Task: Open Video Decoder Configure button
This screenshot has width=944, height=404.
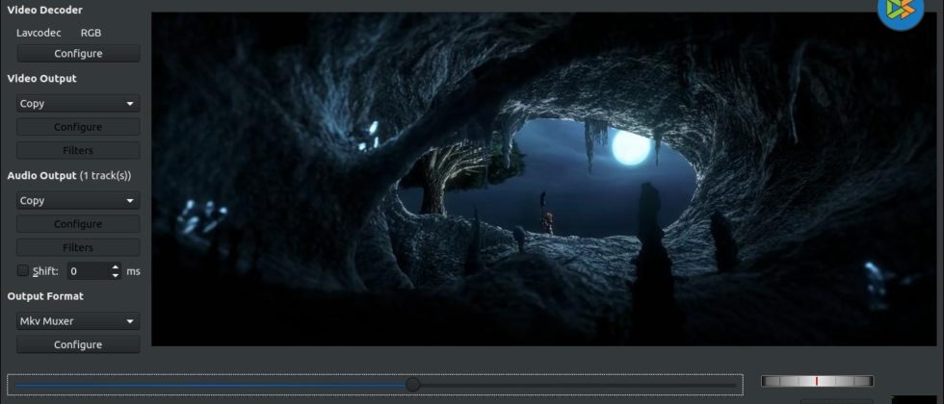Action: [x=78, y=54]
